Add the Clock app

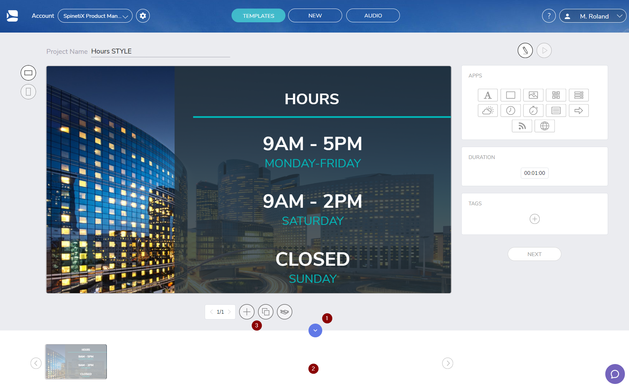(x=510, y=110)
